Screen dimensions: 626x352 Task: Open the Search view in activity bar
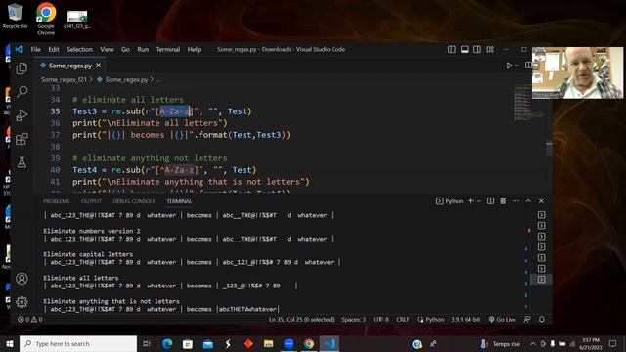click(x=22, y=92)
